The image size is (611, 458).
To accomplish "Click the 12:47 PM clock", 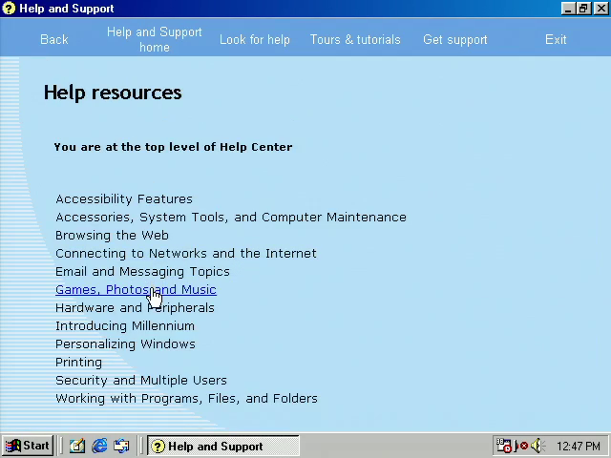I will [579, 446].
